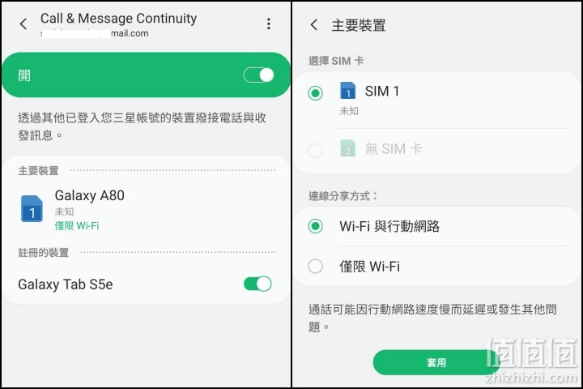Go back from Call & Message Continuity
The width and height of the screenshot is (583, 389).
pyautogui.click(x=23, y=24)
